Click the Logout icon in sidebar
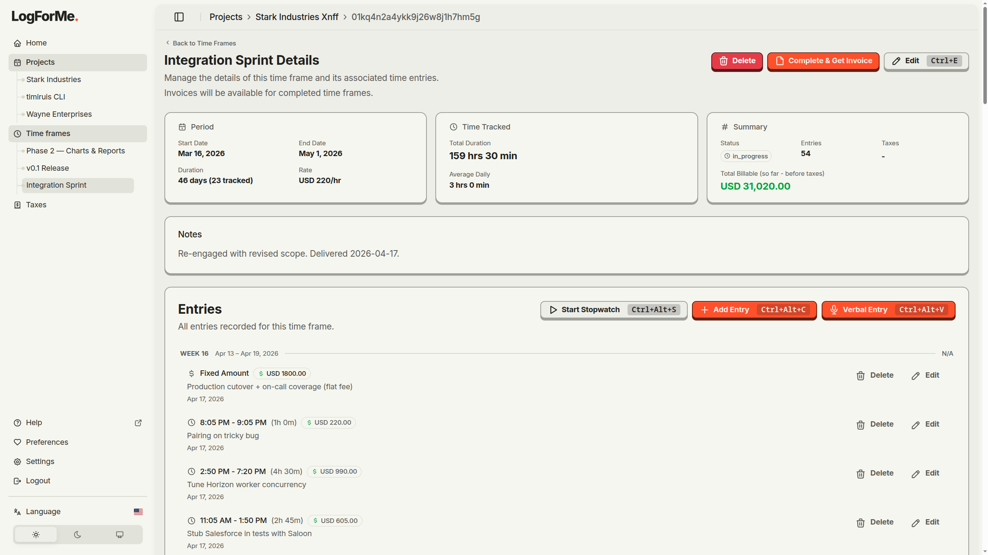988x555 pixels. tap(17, 481)
